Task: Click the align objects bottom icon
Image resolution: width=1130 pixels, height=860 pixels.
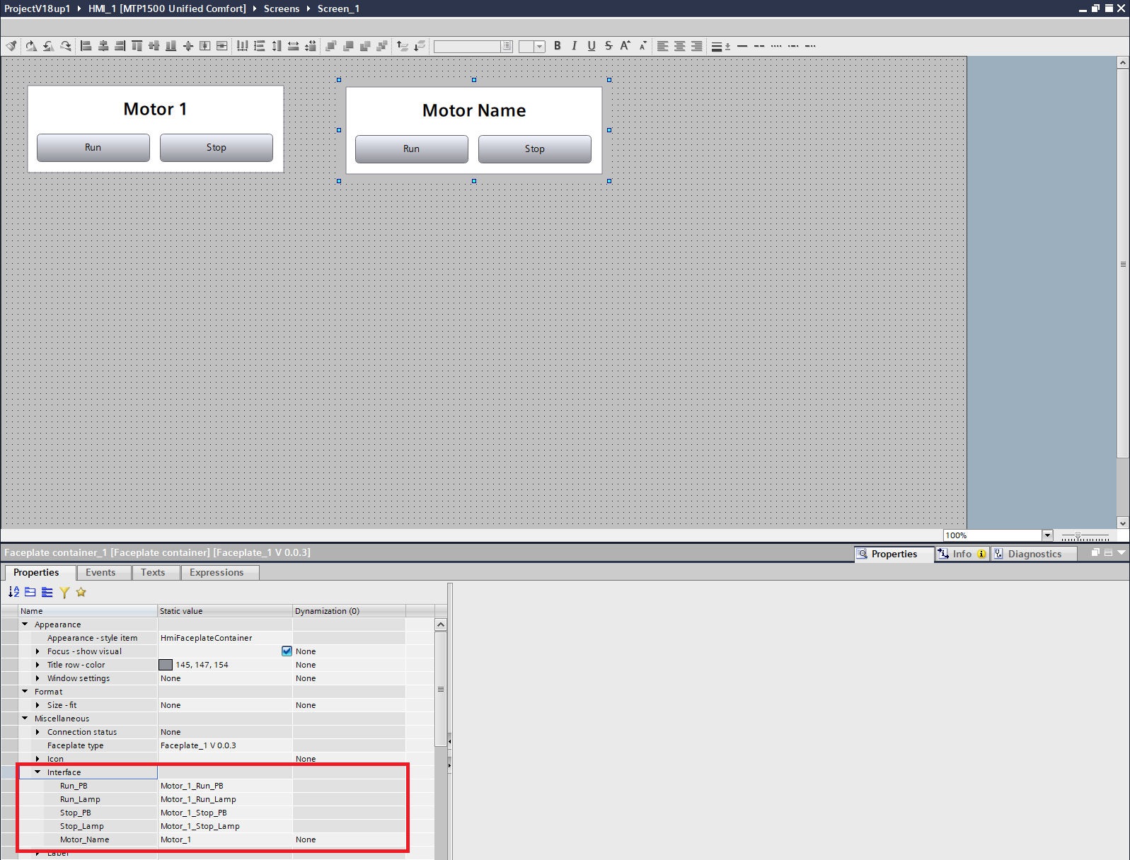Action: (171, 46)
